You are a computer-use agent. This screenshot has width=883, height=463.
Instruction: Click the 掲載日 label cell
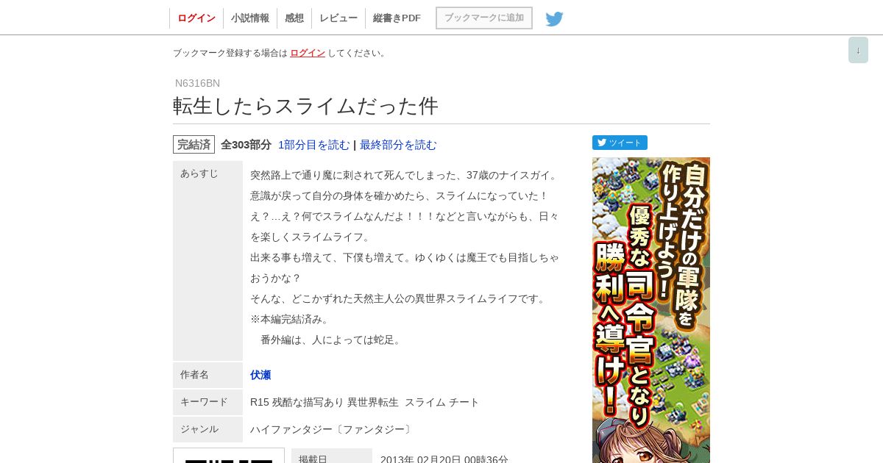[x=332, y=457]
